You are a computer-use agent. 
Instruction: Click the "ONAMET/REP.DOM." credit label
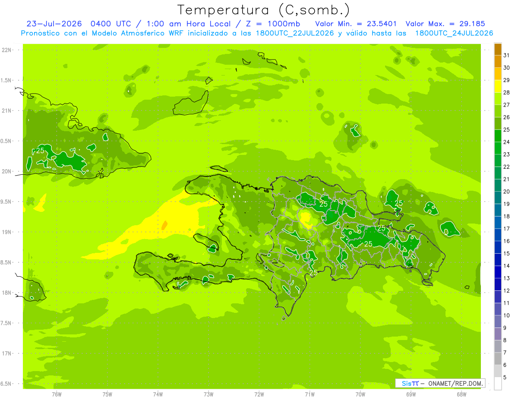pyautogui.click(x=455, y=383)
